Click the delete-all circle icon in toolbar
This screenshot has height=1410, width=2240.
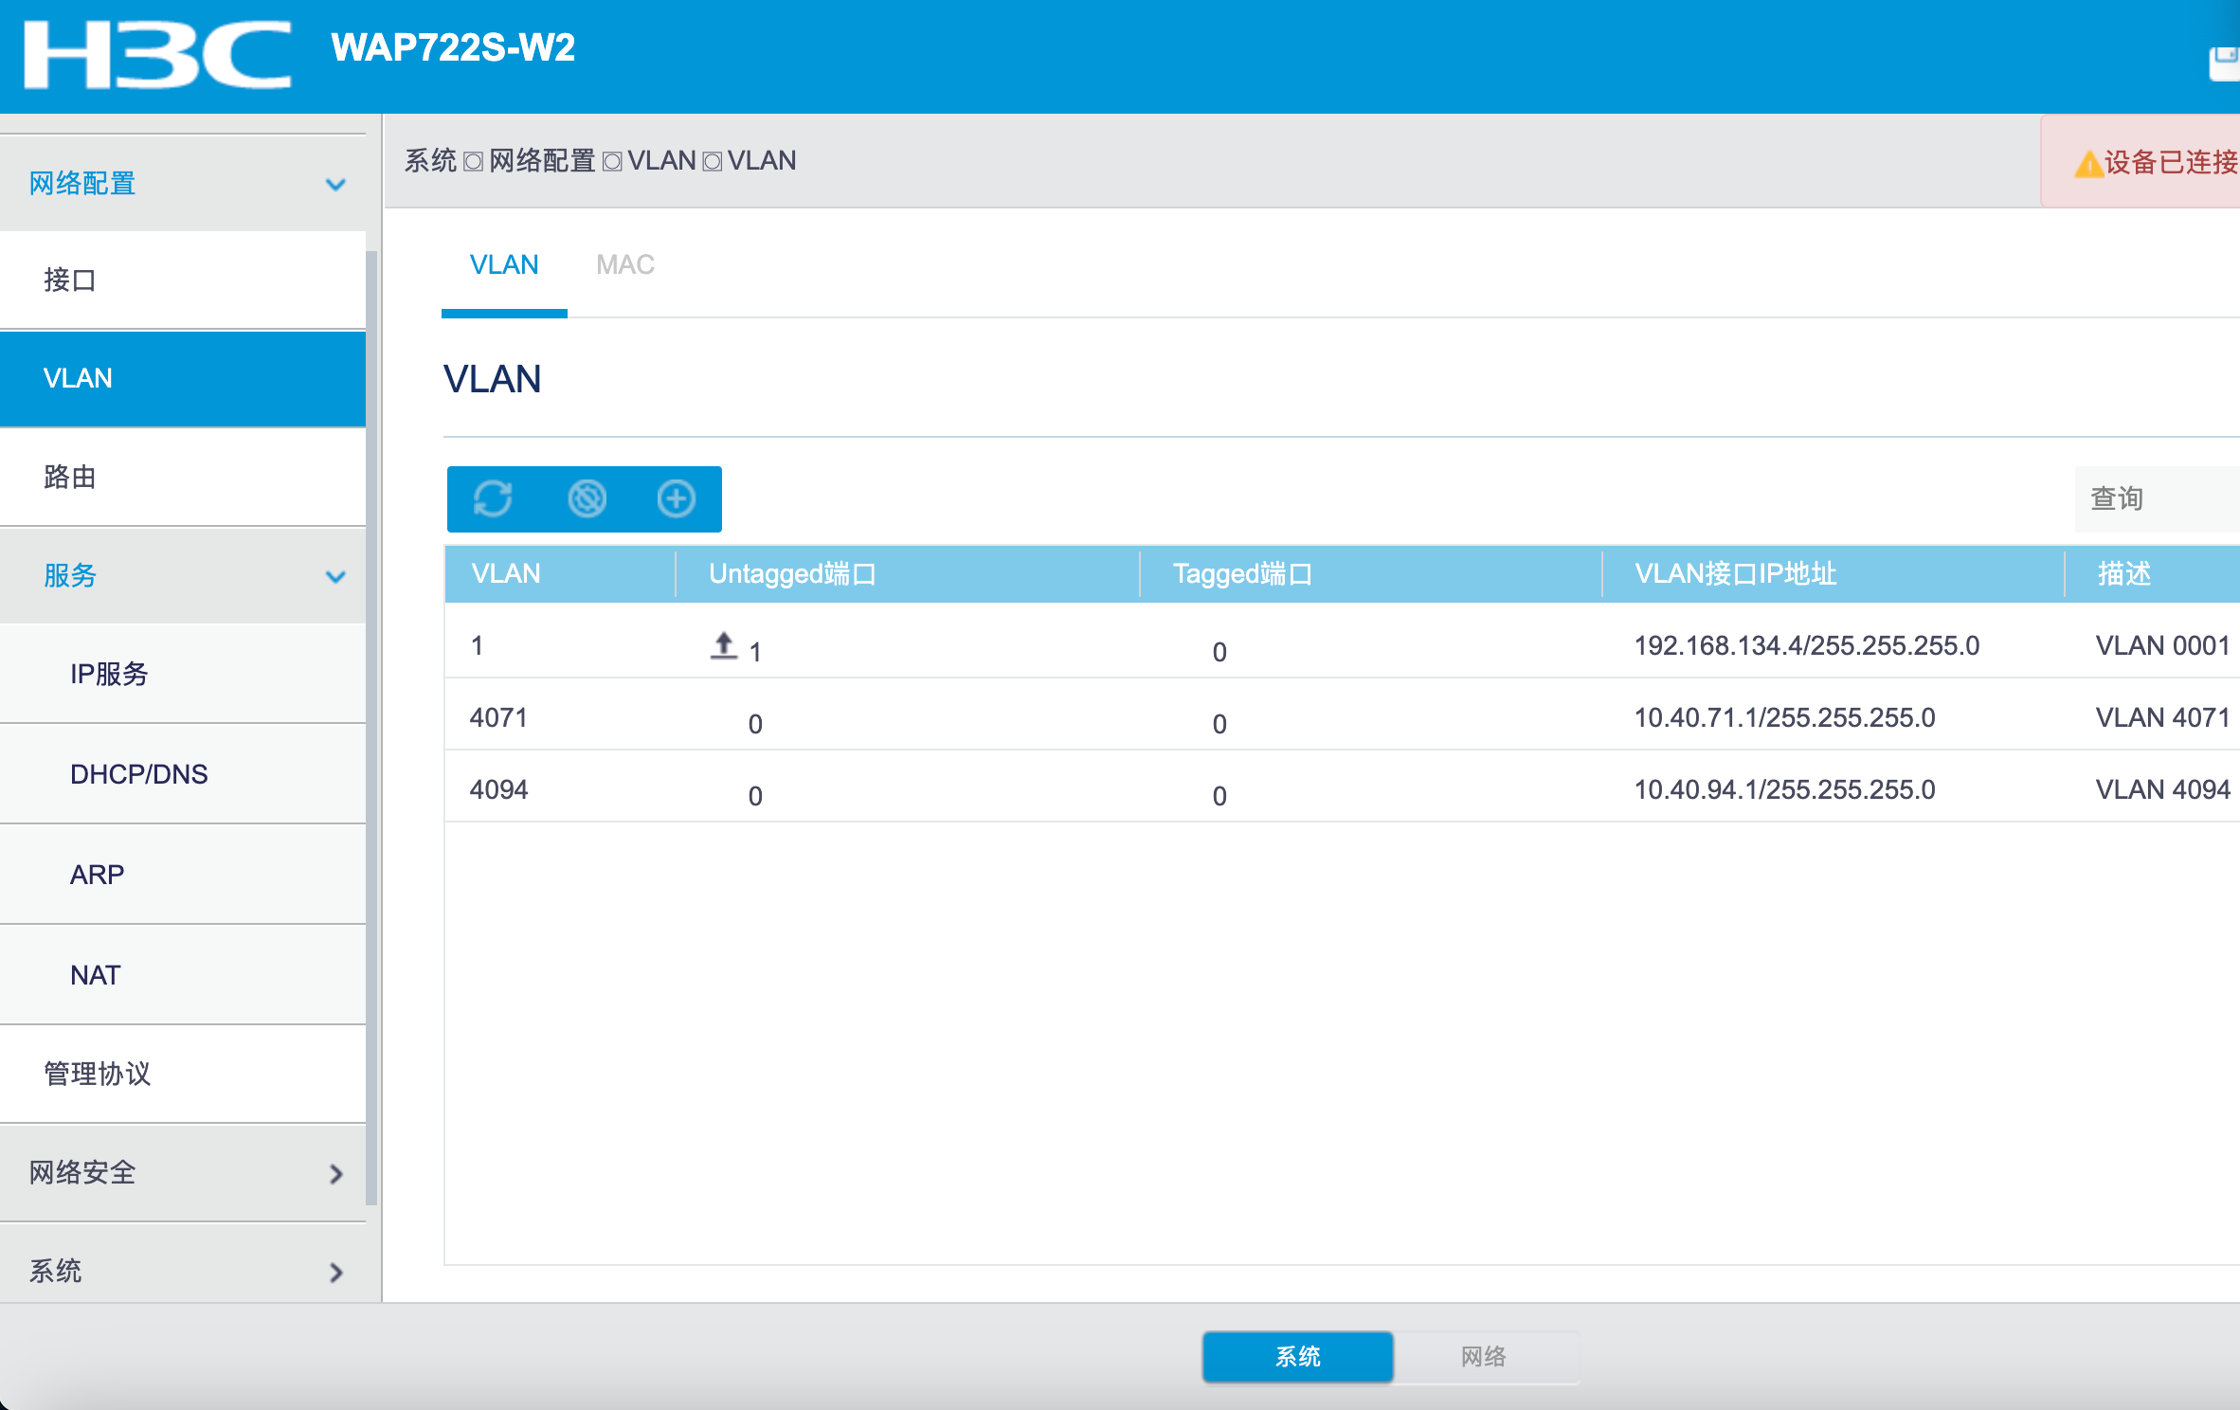coord(587,498)
